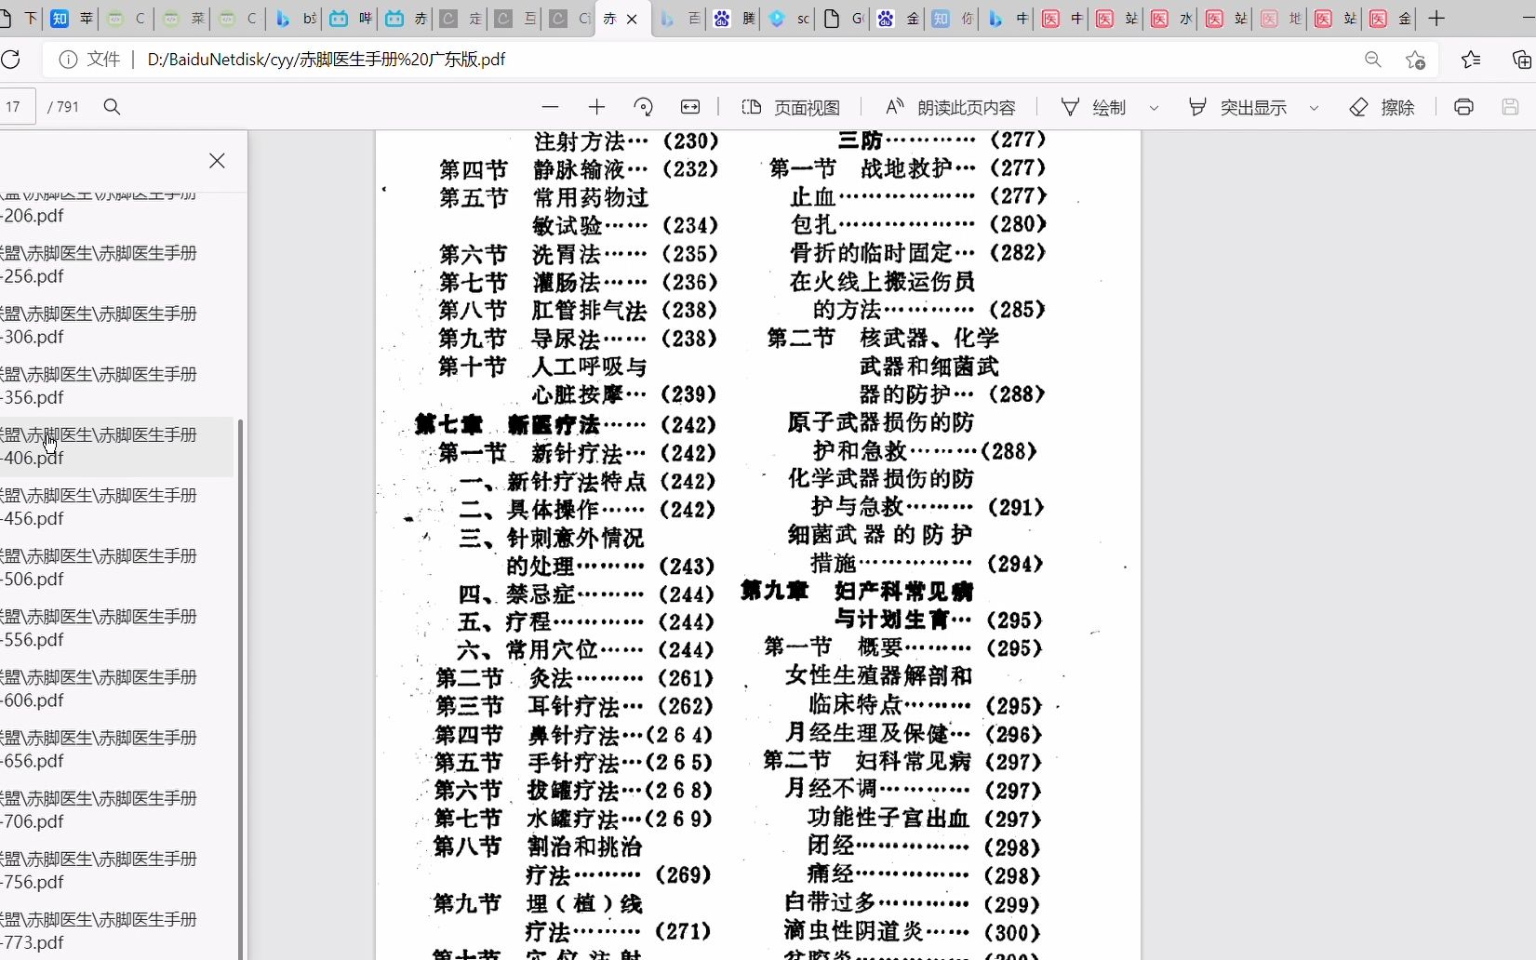Open a new browser tab with plus button
Image resolution: width=1536 pixels, height=960 pixels.
pos(1436,18)
